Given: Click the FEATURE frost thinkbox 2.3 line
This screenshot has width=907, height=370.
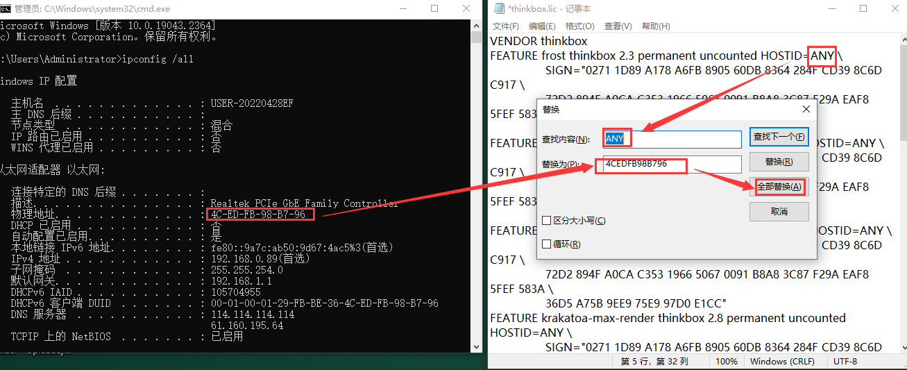Looking at the screenshot, I should (666, 56).
